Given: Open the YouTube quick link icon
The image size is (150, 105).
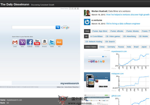Looking at the screenshot, I should (37, 42).
